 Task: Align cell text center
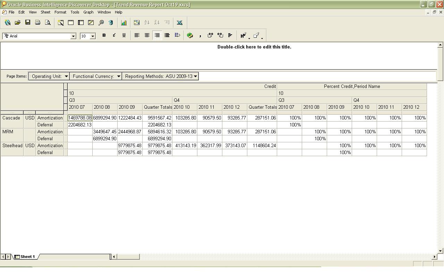[147, 35]
